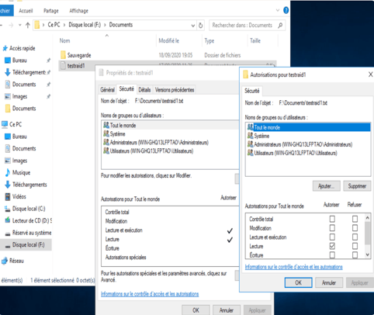Check Autoriser for Écriture
This screenshot has width=374, height=315.
click(x=332, y=255)
